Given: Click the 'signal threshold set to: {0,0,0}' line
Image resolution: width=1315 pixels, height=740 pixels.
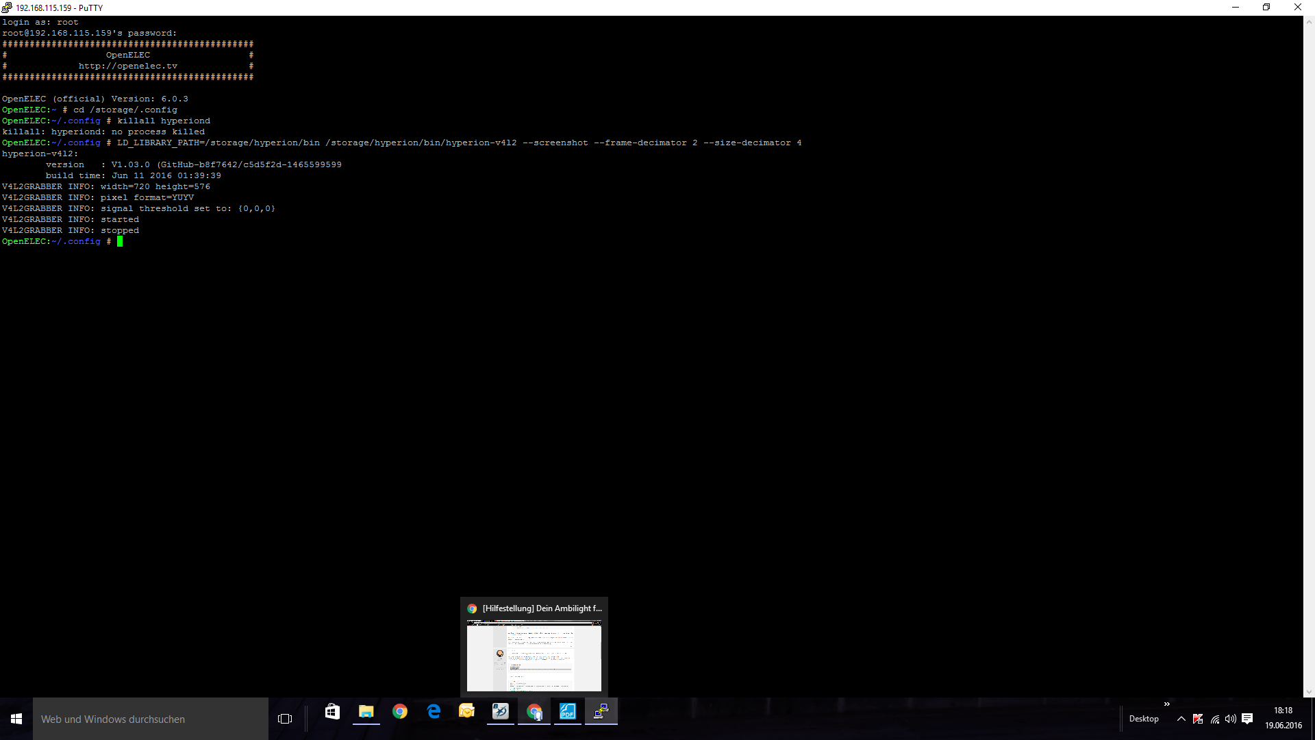Looking at the screenshot, I should pos(139,209).
